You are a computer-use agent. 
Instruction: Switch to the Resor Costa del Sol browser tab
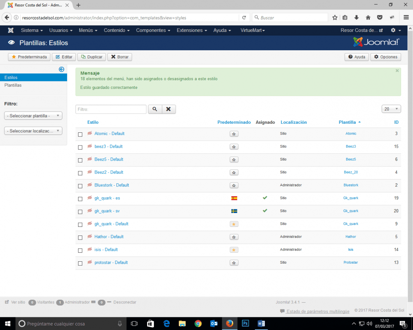point(38,5)
